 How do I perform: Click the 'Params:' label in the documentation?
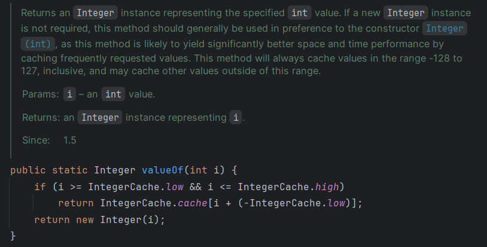(x=39, y=94)
